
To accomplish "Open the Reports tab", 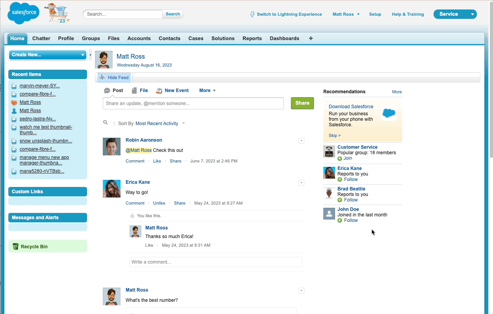I will [x=252, y=38].
